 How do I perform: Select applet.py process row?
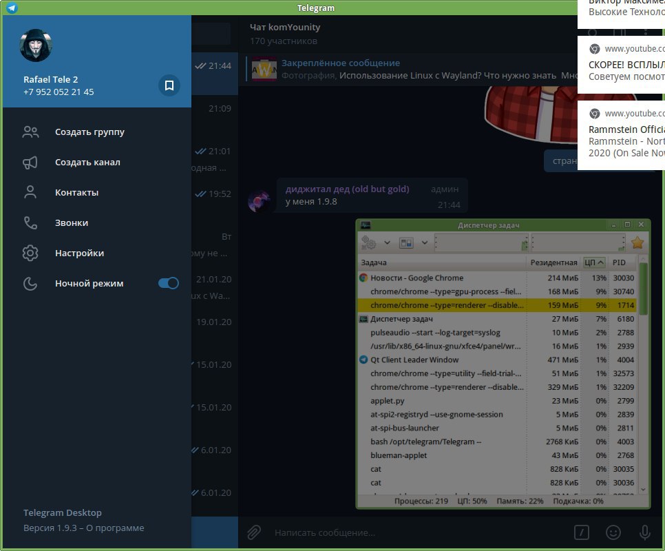497,401
